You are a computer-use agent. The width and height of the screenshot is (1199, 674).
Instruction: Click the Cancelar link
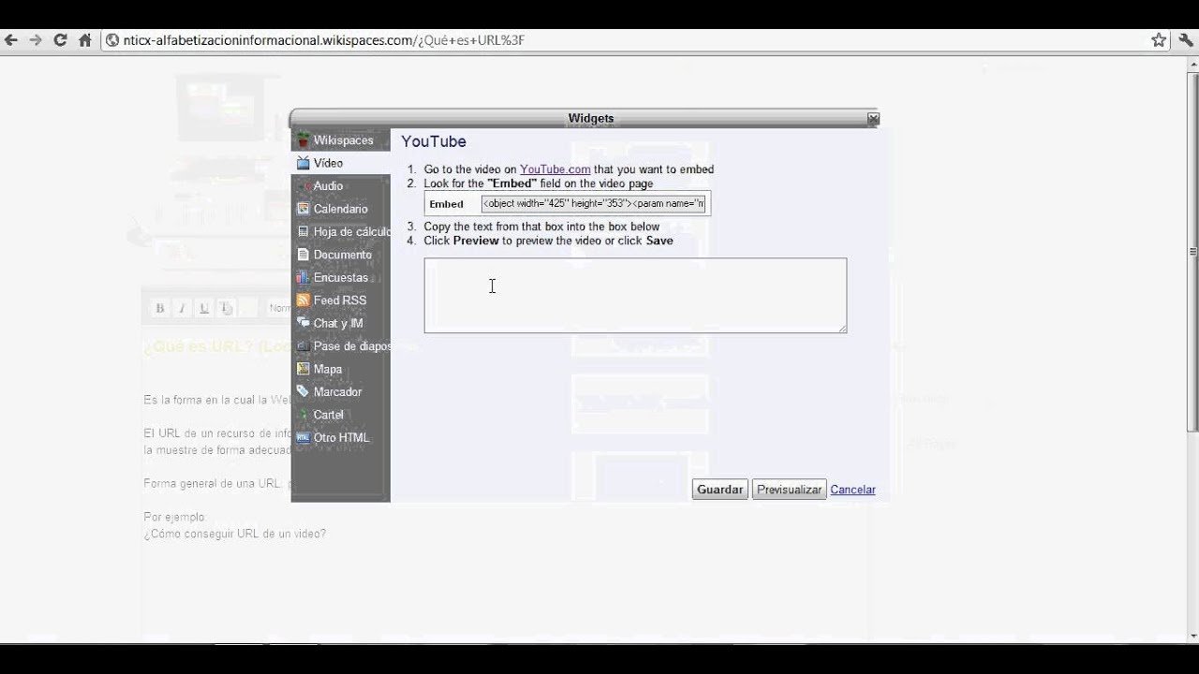click(852, 490)
